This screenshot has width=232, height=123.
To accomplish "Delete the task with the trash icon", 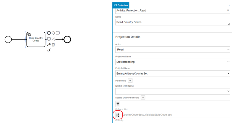I will click(x=53, y=45).
